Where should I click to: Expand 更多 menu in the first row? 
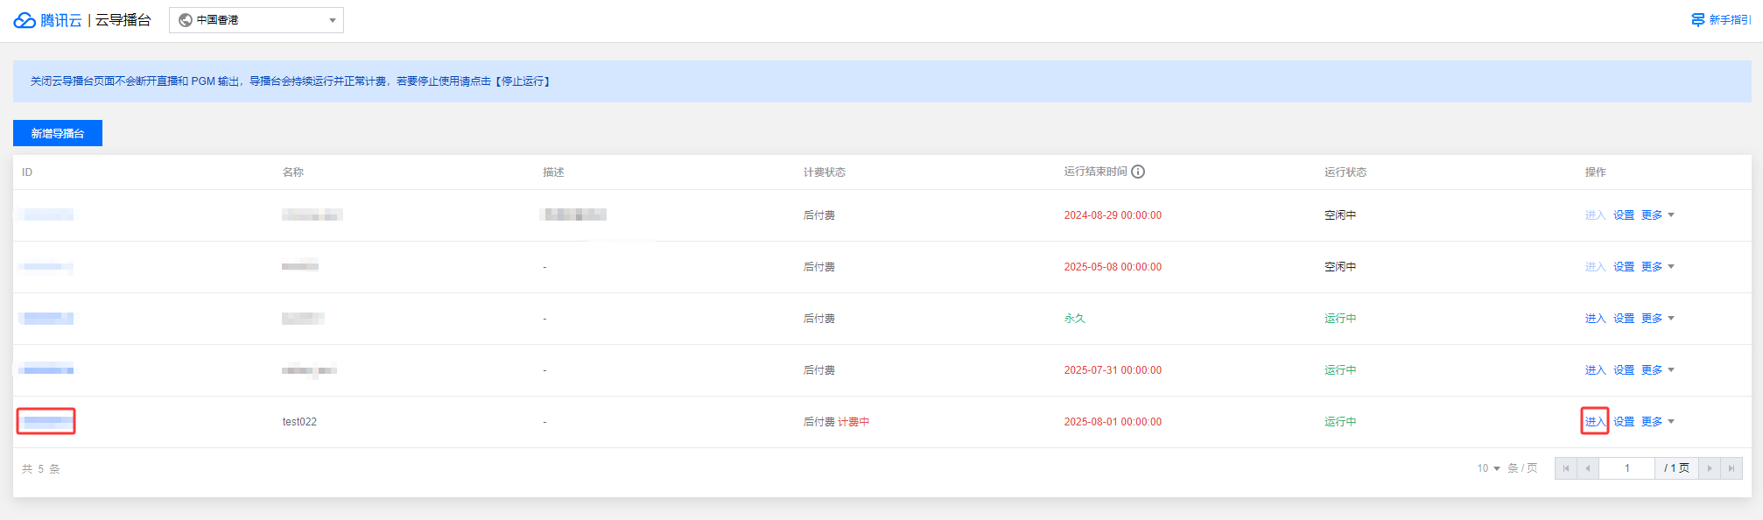(x=1657, y=215)
